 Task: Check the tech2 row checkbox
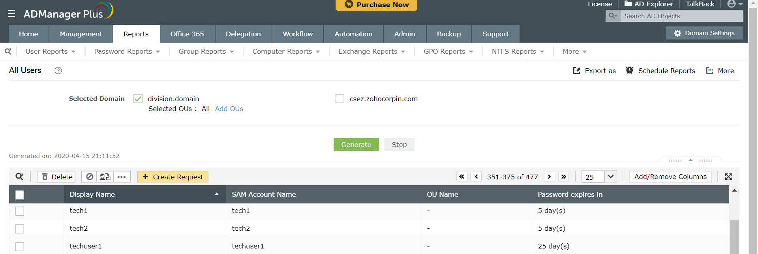20,229
